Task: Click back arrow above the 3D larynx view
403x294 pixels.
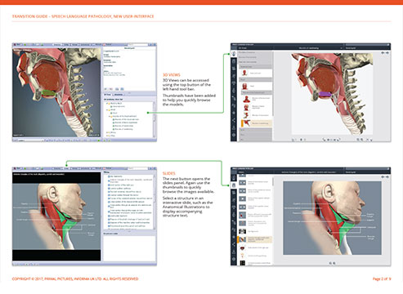Action: pos(383,52)
